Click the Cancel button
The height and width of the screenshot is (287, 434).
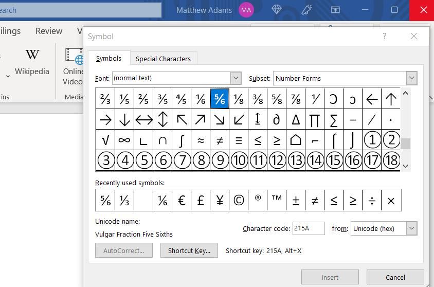[395, 277]
